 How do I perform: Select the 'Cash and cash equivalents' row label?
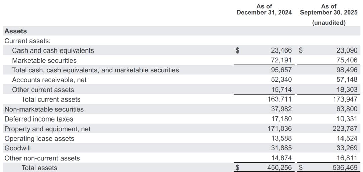tap(53, 50)
